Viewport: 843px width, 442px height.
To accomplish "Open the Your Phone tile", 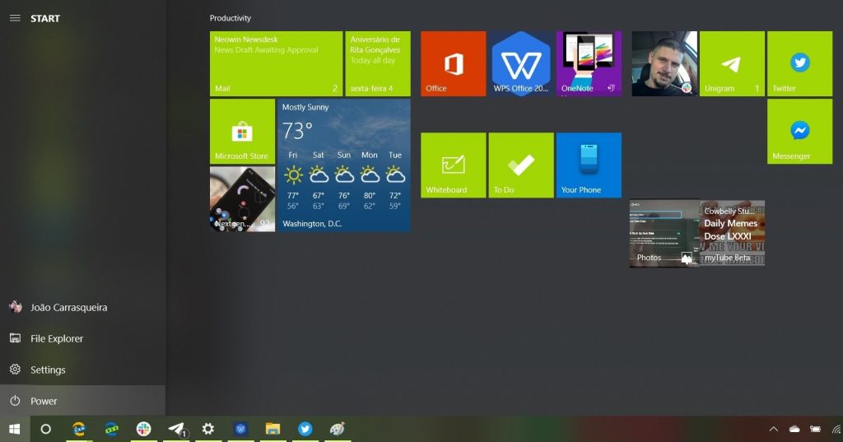I will (x=588, y=165).
